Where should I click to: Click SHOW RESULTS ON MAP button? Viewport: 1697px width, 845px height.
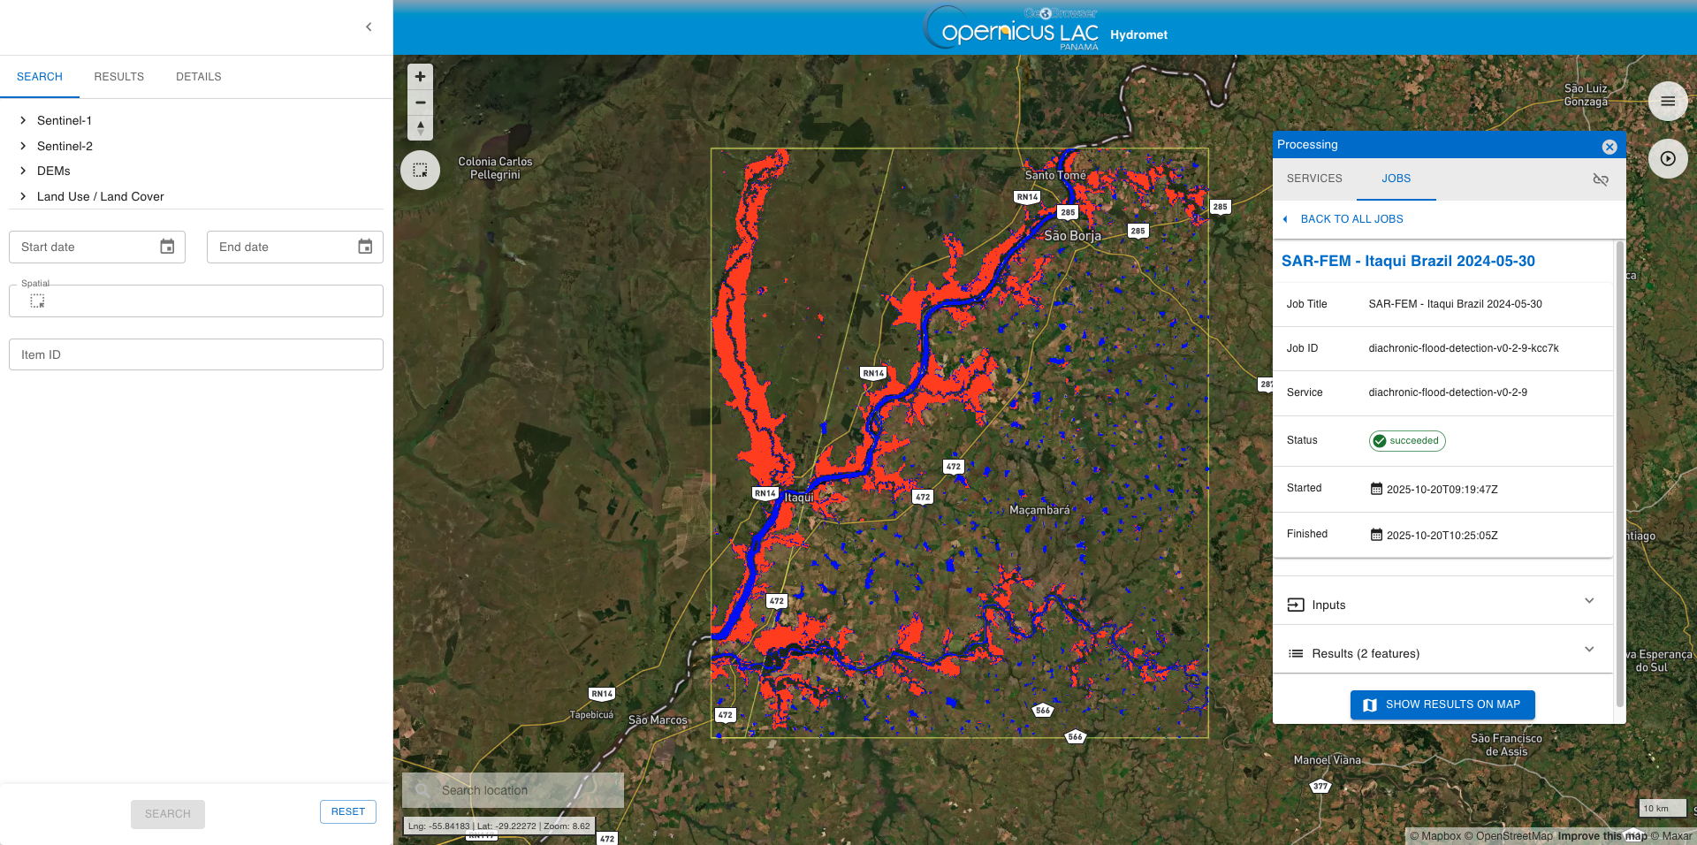[x=1442, y=704]
